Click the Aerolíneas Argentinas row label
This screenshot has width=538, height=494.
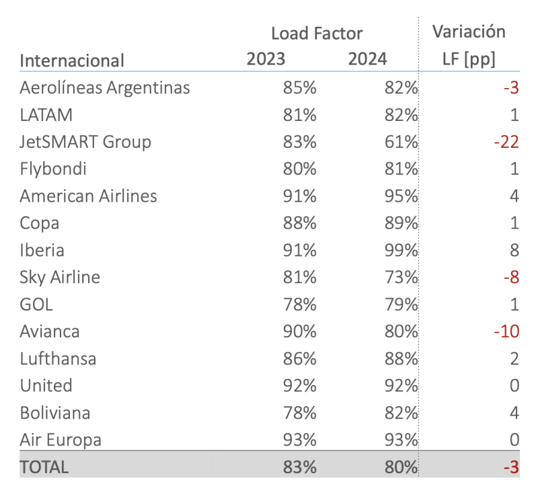click(x=105, y=88)
